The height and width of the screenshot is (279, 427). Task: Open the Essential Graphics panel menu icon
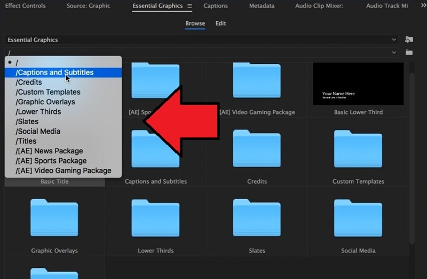pyautogui.click(x=189, y=6)
